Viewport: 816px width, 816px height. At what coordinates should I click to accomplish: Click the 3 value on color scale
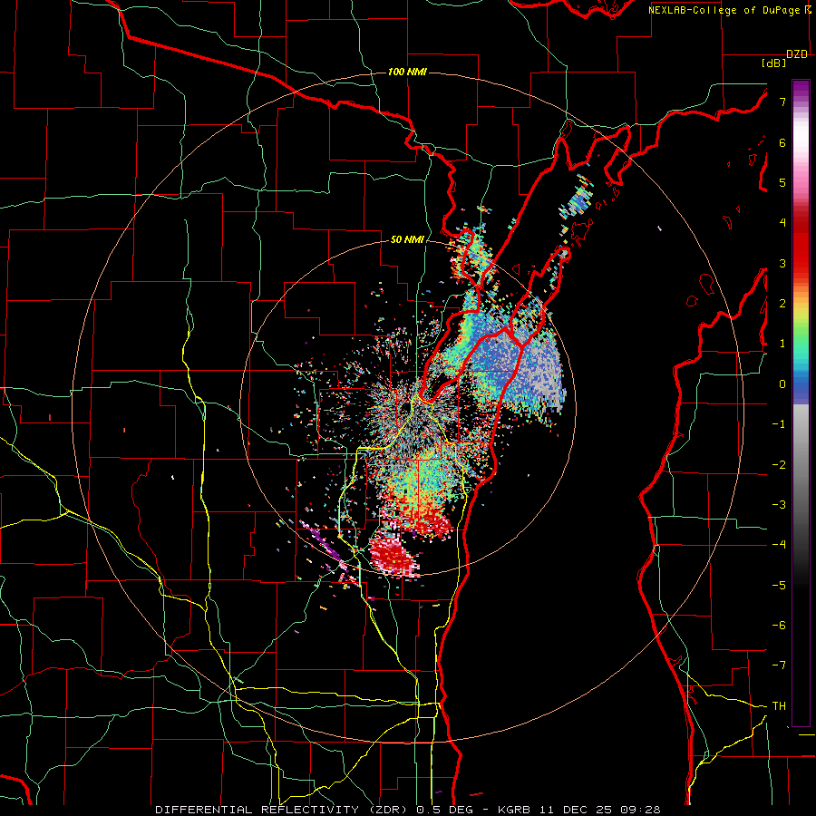(x=782, y=263)
